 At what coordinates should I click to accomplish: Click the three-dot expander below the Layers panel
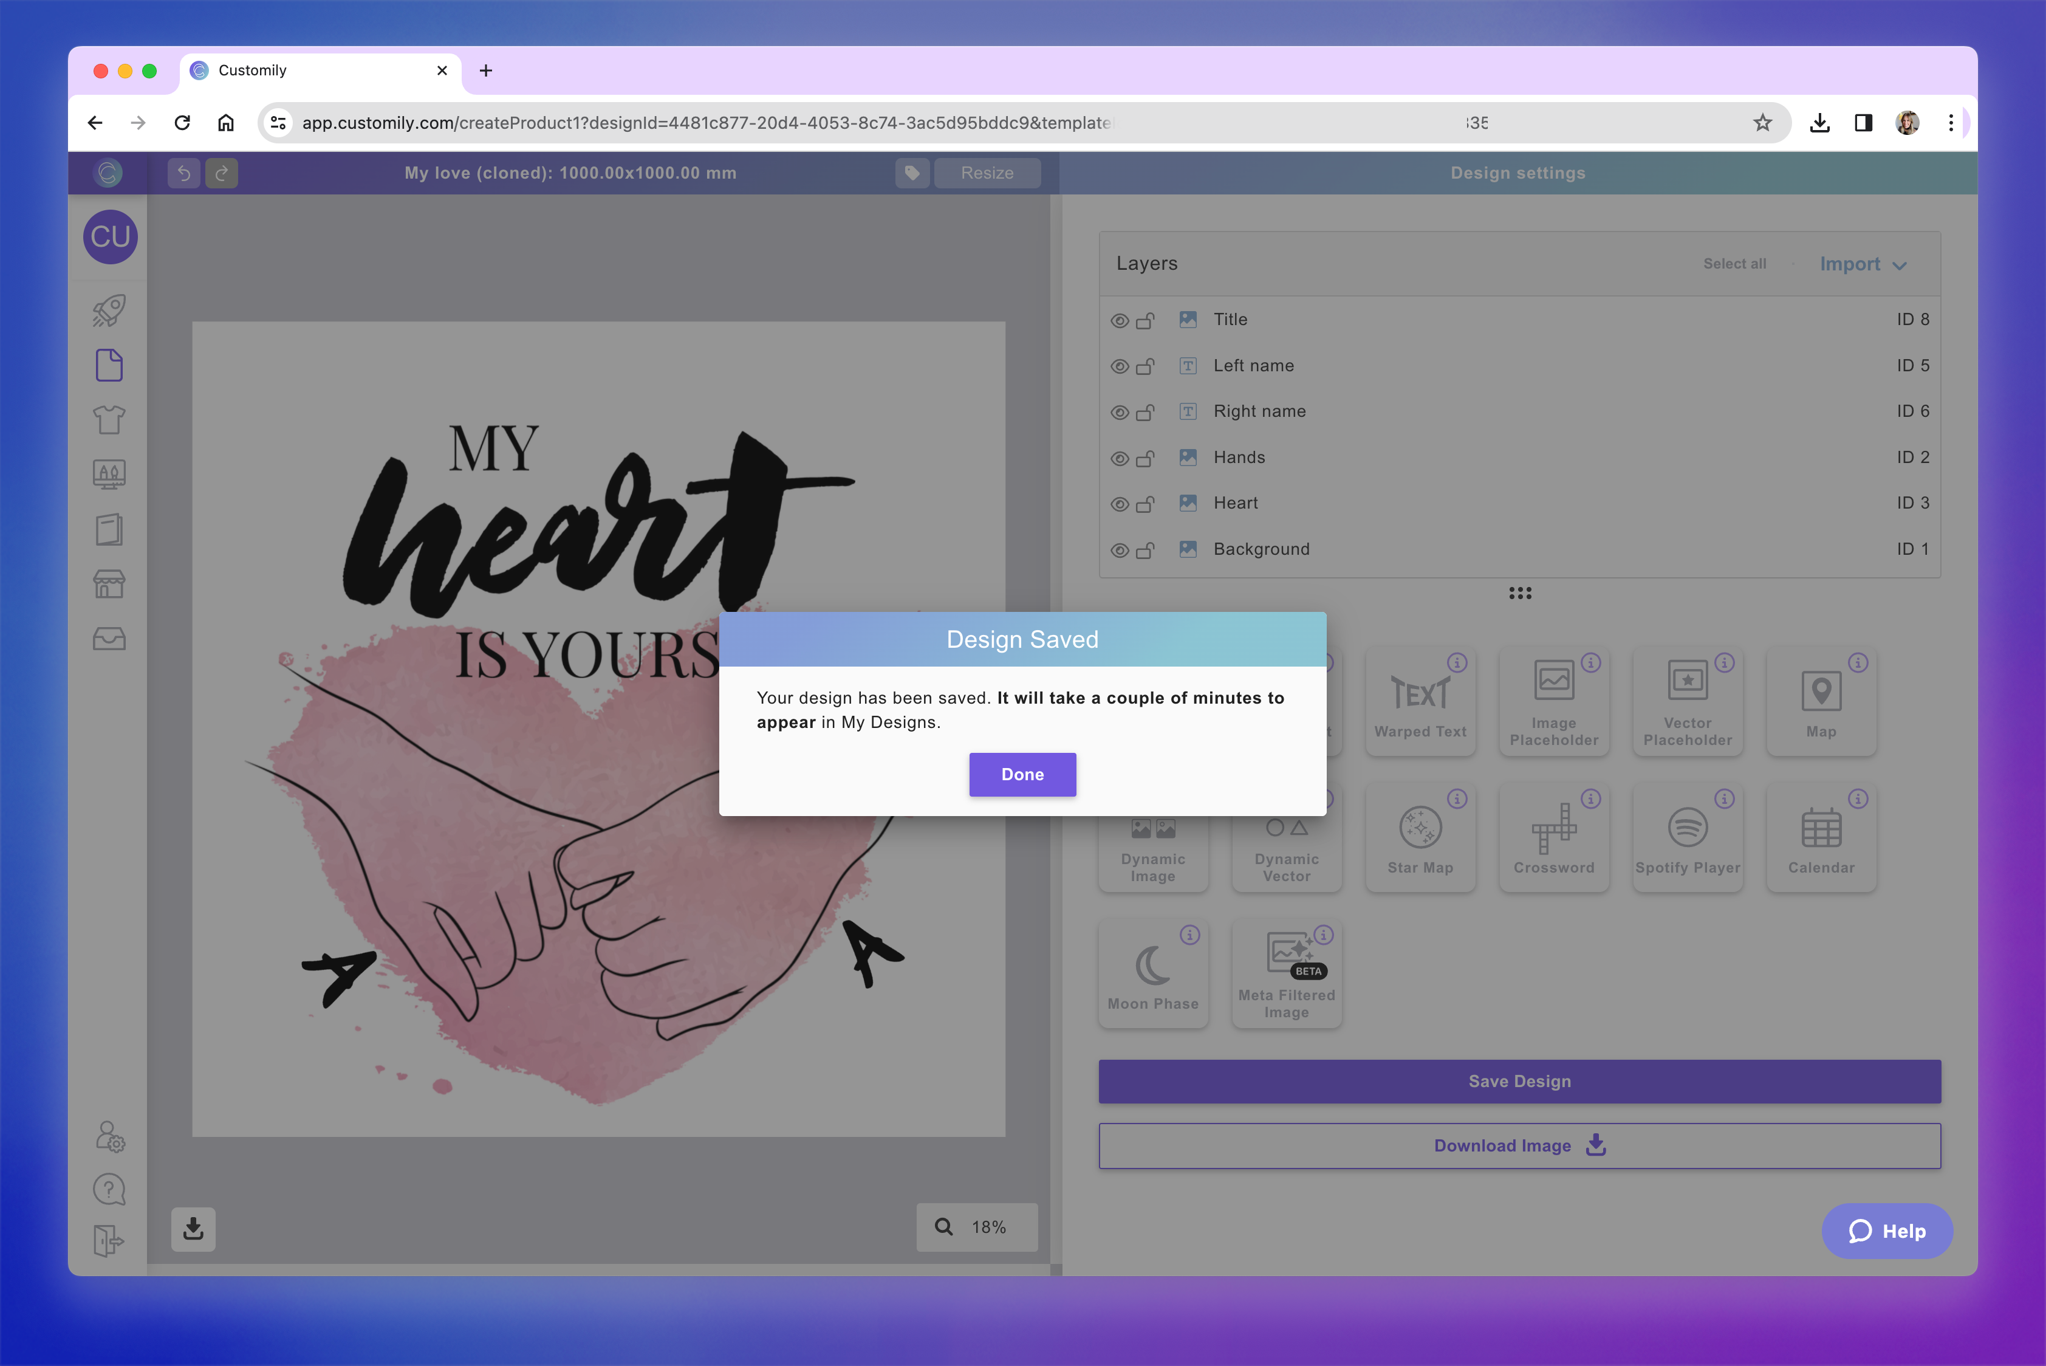1520,593
